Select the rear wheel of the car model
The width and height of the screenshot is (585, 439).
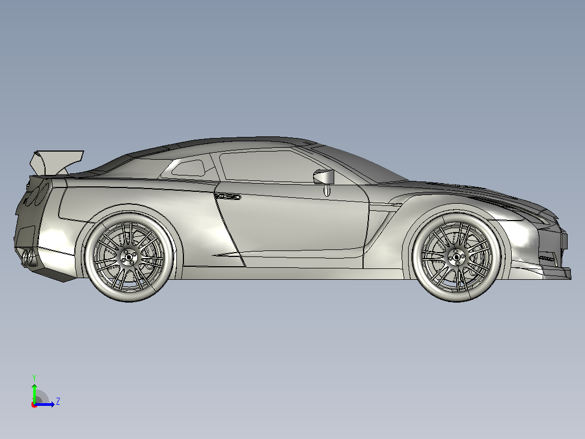click(x=129, y=258)
